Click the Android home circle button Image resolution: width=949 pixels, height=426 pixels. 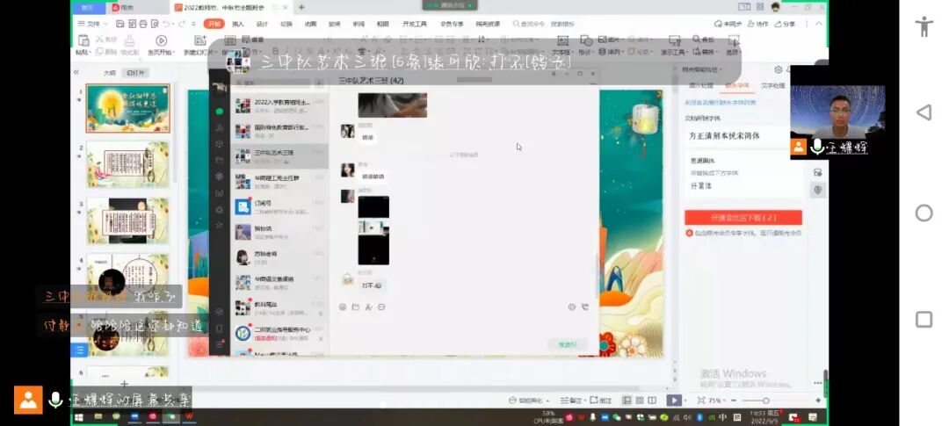[x=924, y=213]
